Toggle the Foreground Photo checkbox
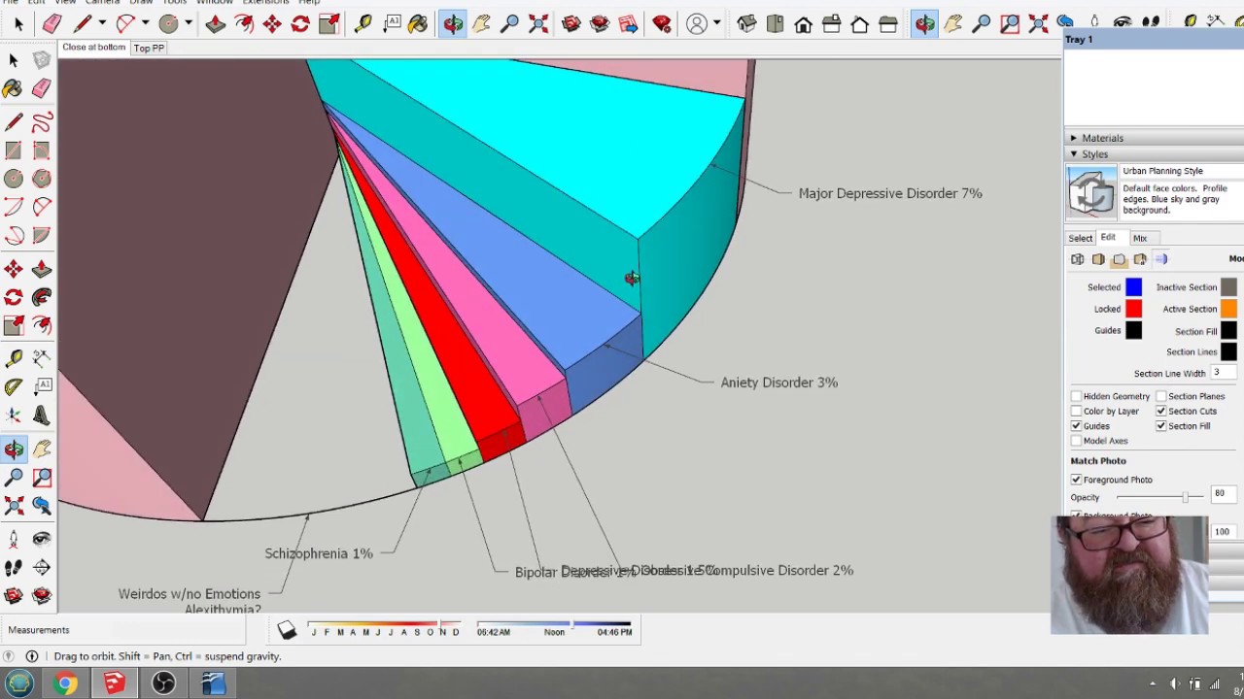 [x=1076, y=480]
